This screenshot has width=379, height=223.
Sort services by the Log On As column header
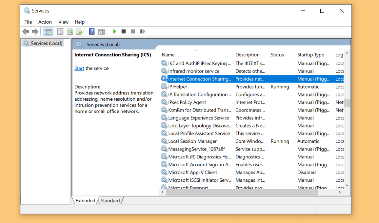point(338,55)
